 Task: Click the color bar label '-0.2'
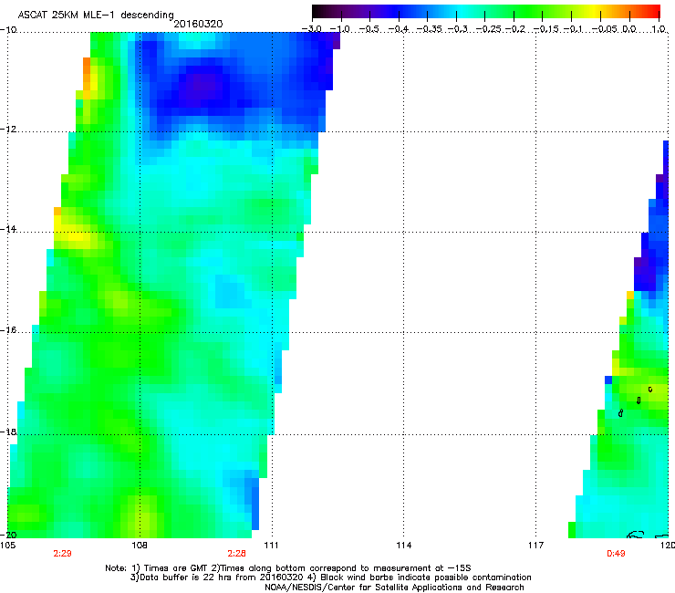pos(515,29)
